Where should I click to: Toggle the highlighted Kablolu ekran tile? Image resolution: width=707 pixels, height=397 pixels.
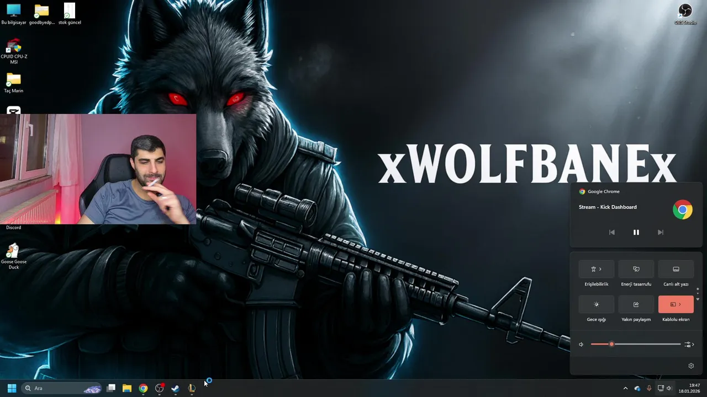click(676, 304)
